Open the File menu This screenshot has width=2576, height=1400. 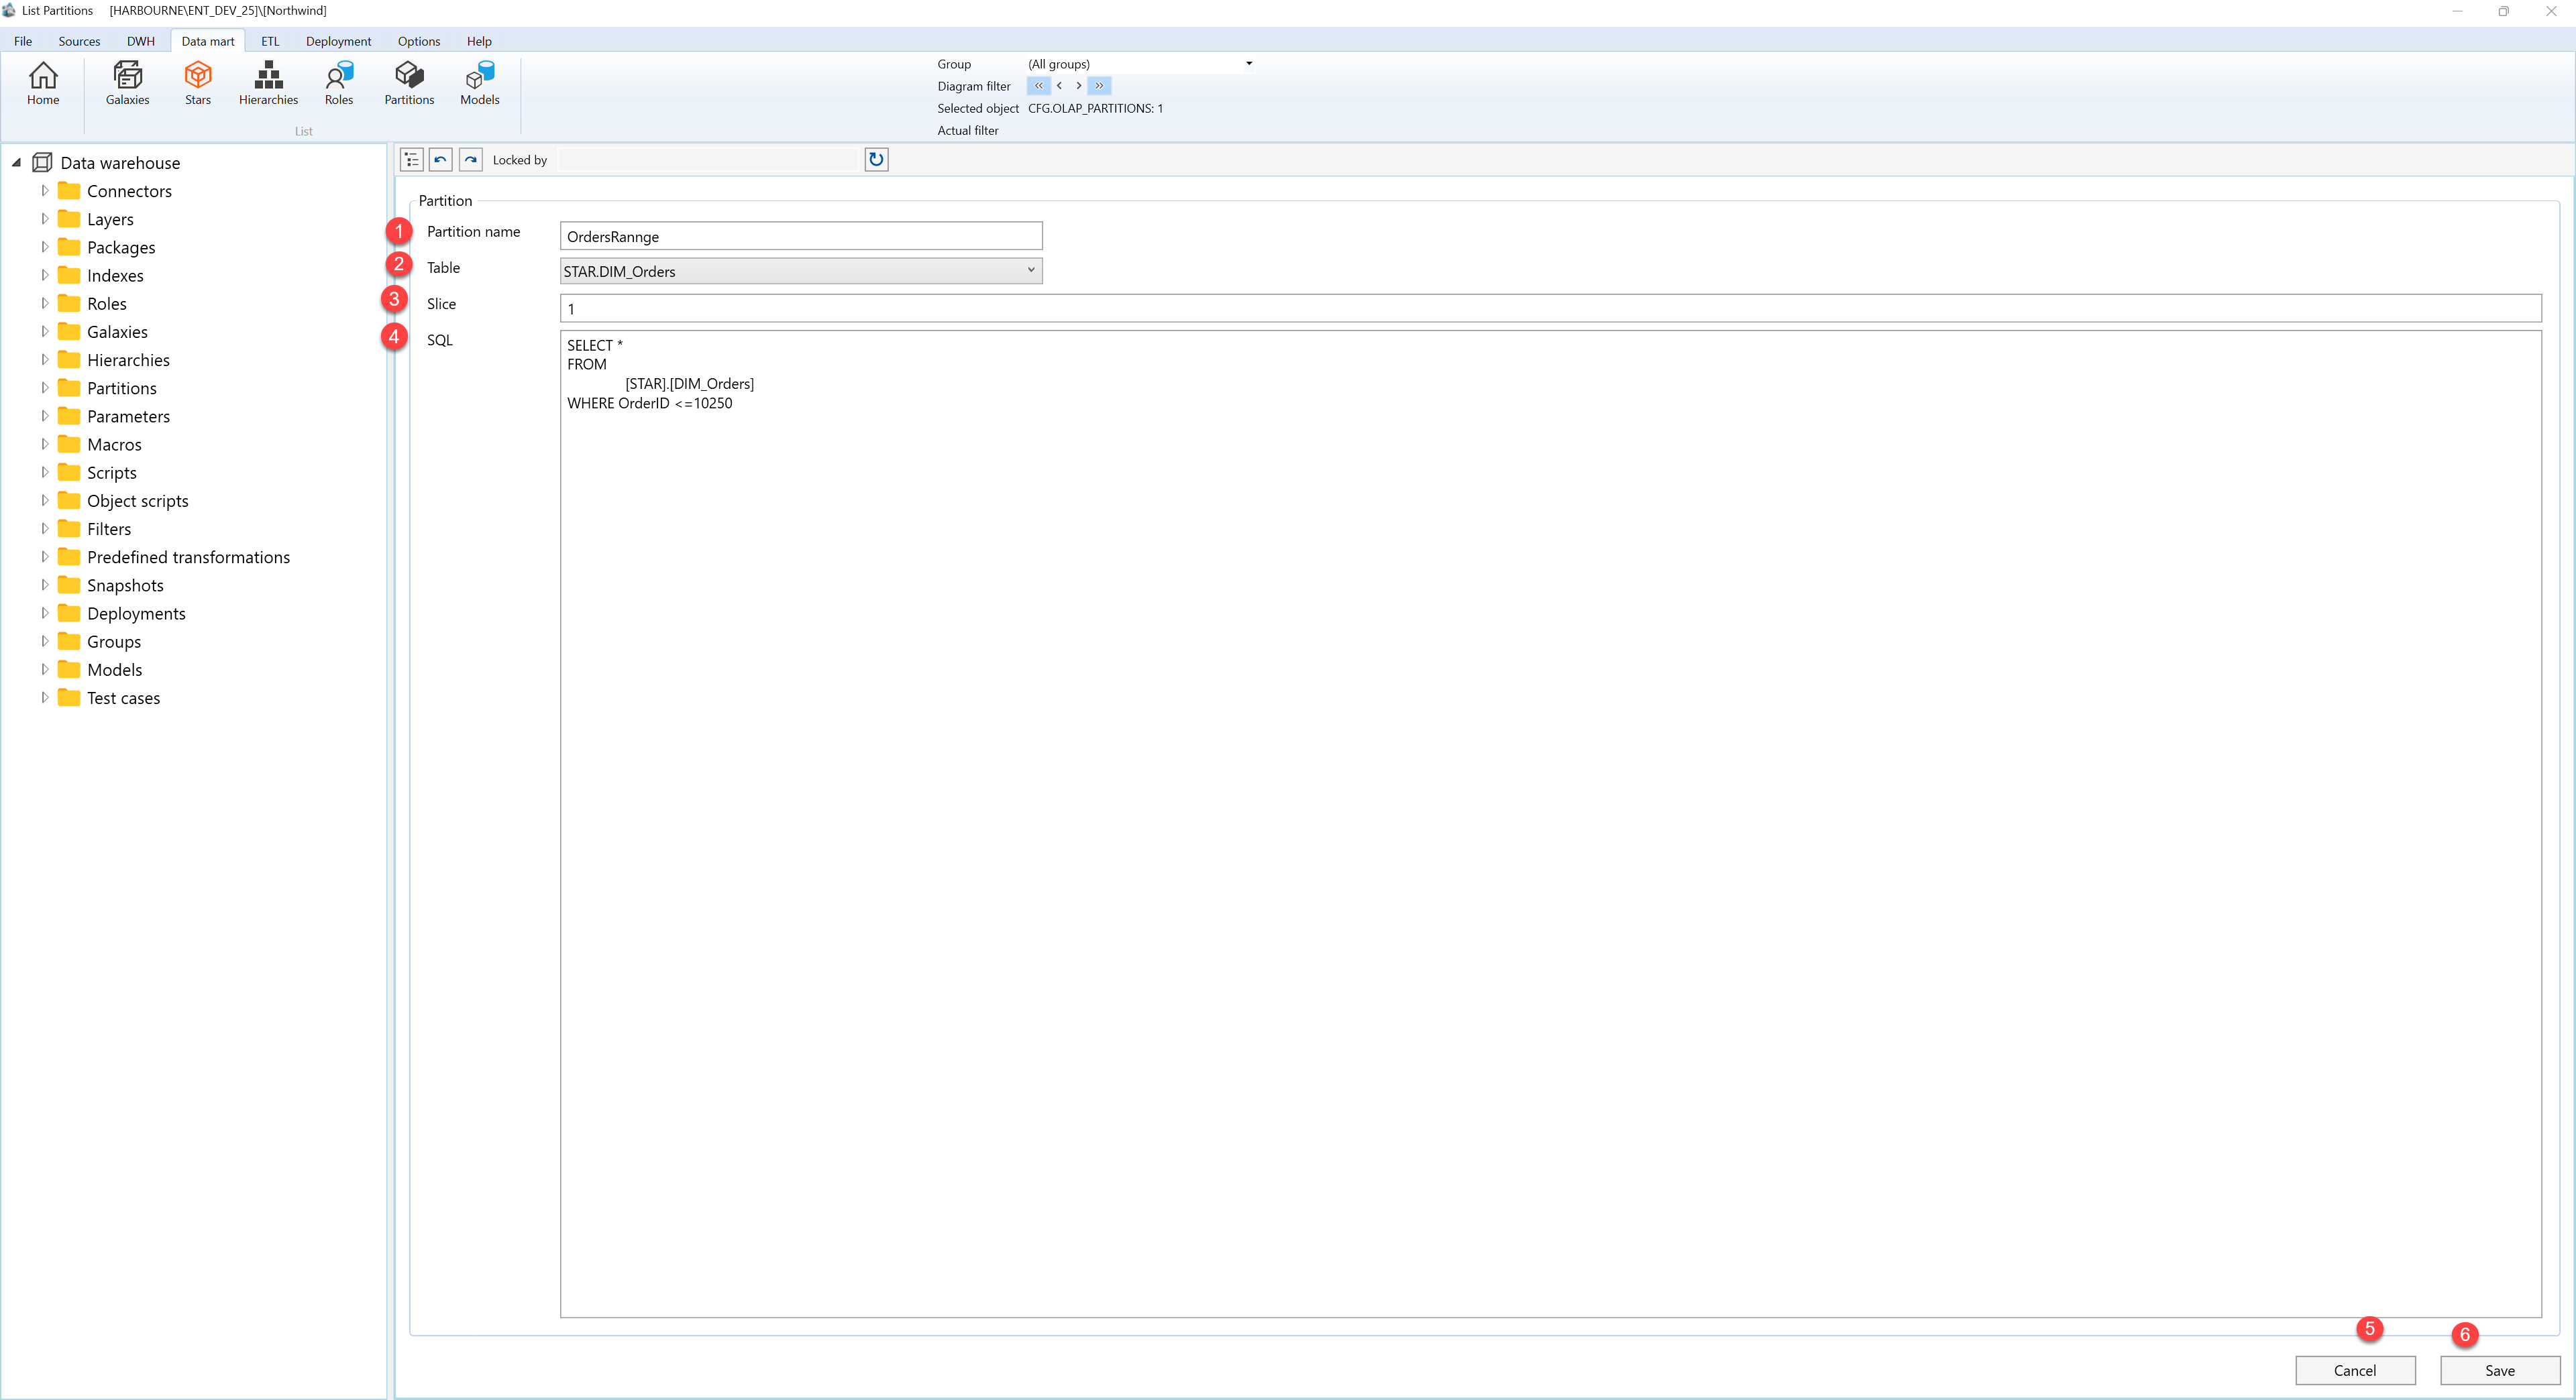tap(23, 41)
